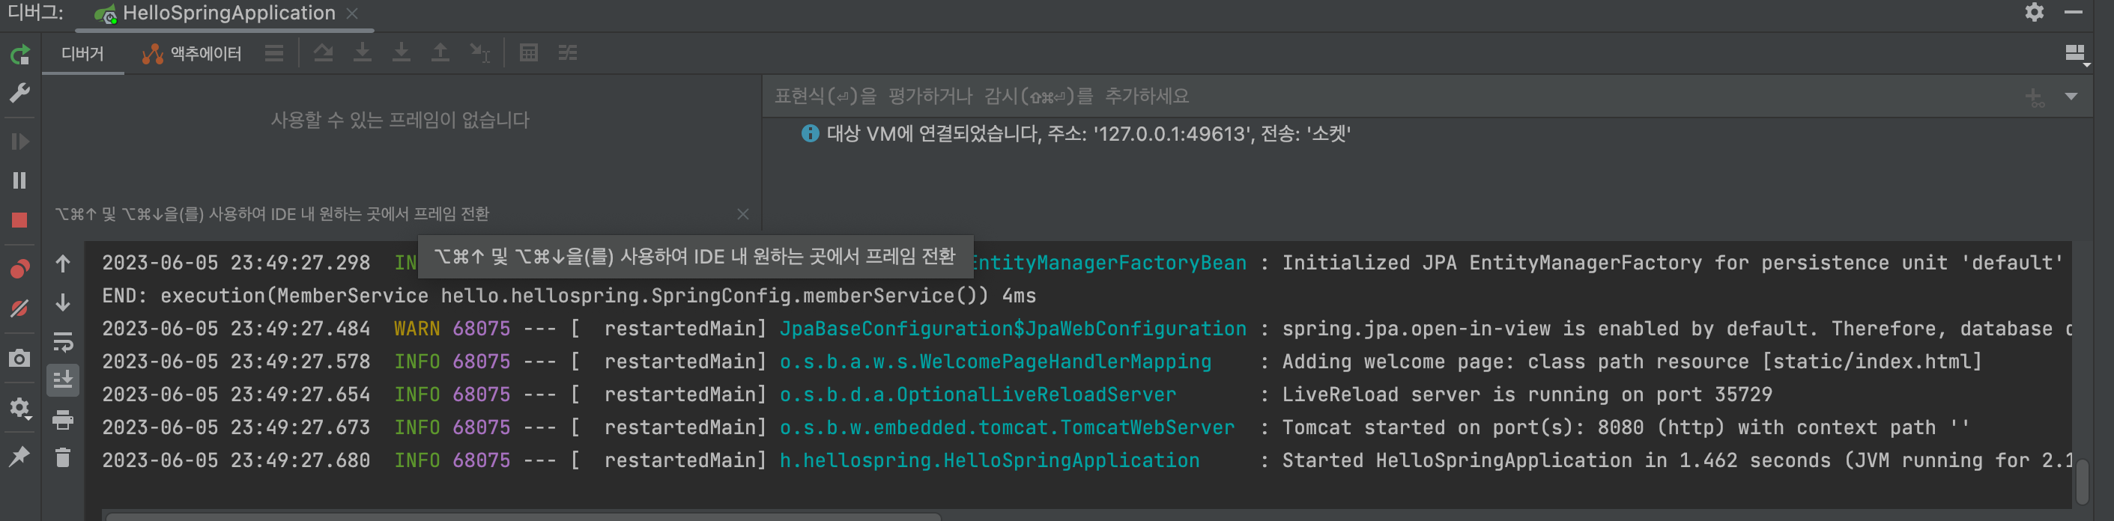Jump up the stack trace arrow

point(63,263)
